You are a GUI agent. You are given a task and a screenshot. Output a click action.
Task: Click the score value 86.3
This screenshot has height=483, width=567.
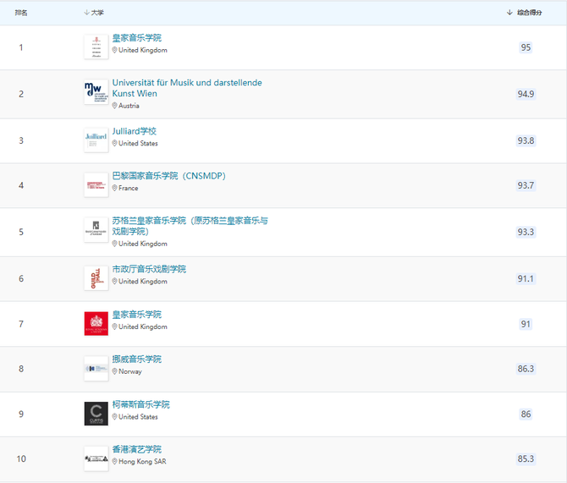click(526, 369)
